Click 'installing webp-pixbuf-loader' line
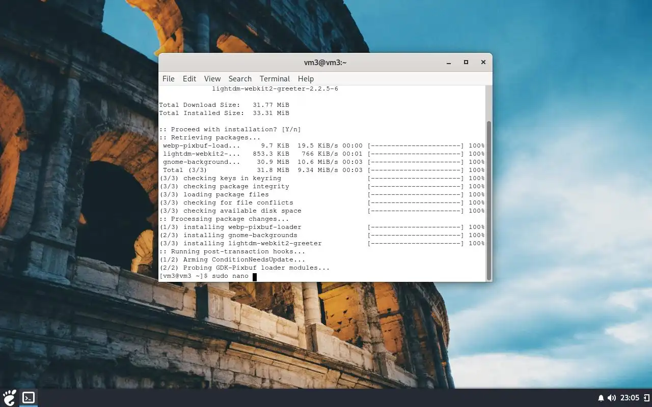 [x=322, y=227]
